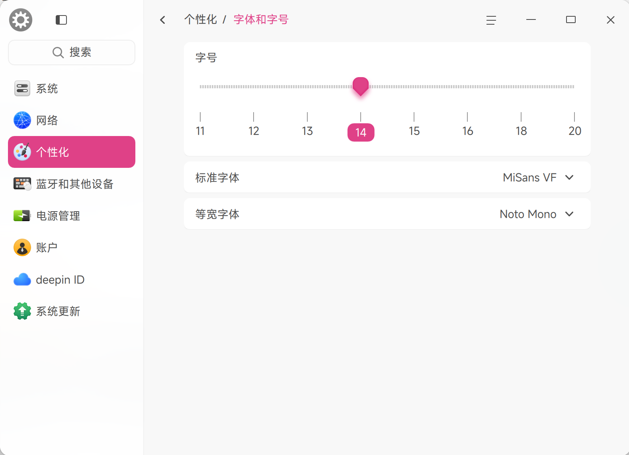The width and height of the screenshot is (629, 455).
Task: Open the Network (网络) globe icon
Action: pos(22,120)
